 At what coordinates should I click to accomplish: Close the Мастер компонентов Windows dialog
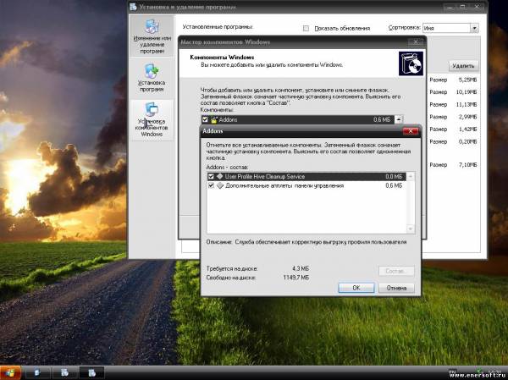[416, 41]
